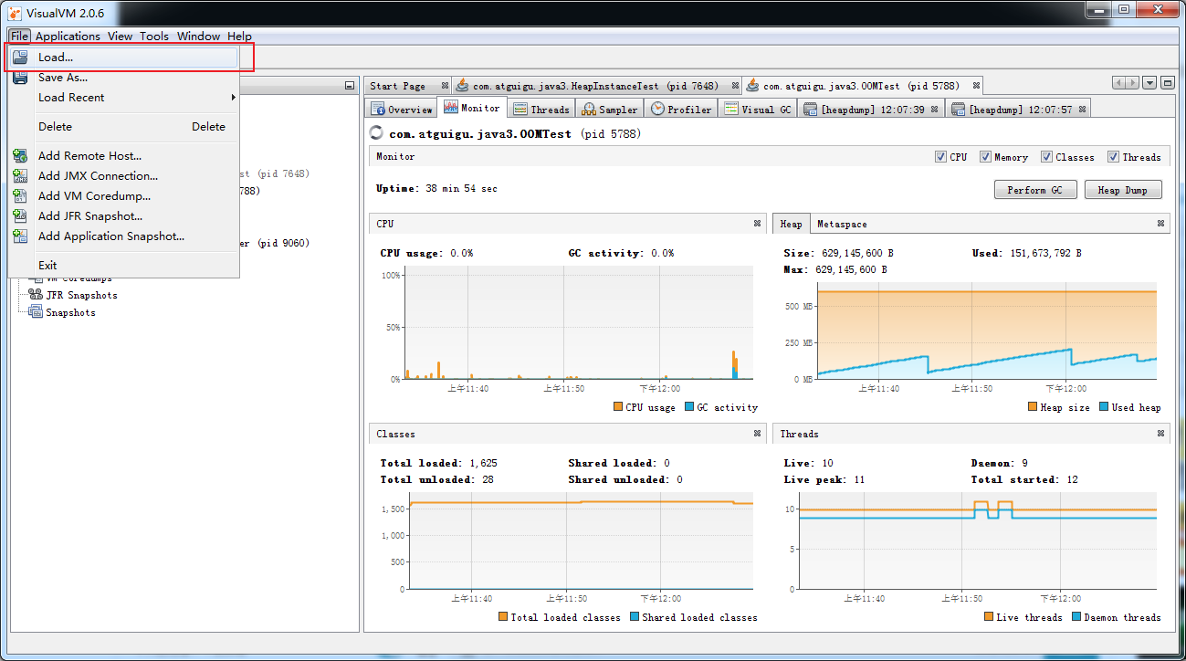The width and height of the screenshot is (1186, 661).
Task: Click the Sampler tab icon
Action: (x=589, y=109)
